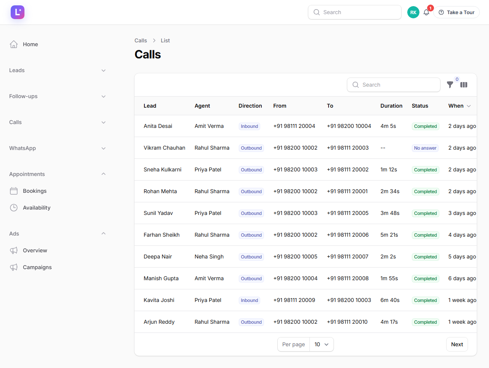Image resolution: width=489 pixels, height=368 pixels.
Task: Focus the top global Search field
Action: pyautogui.click(x=355, y=12)
